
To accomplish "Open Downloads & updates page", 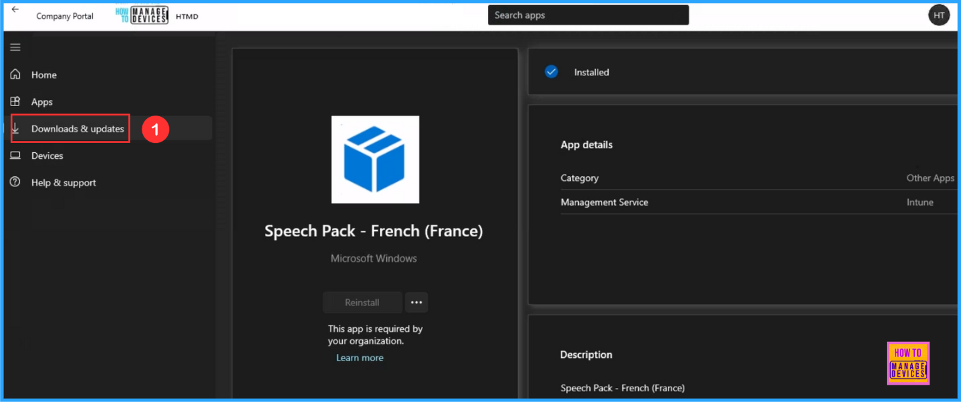I will click(78, 128).
